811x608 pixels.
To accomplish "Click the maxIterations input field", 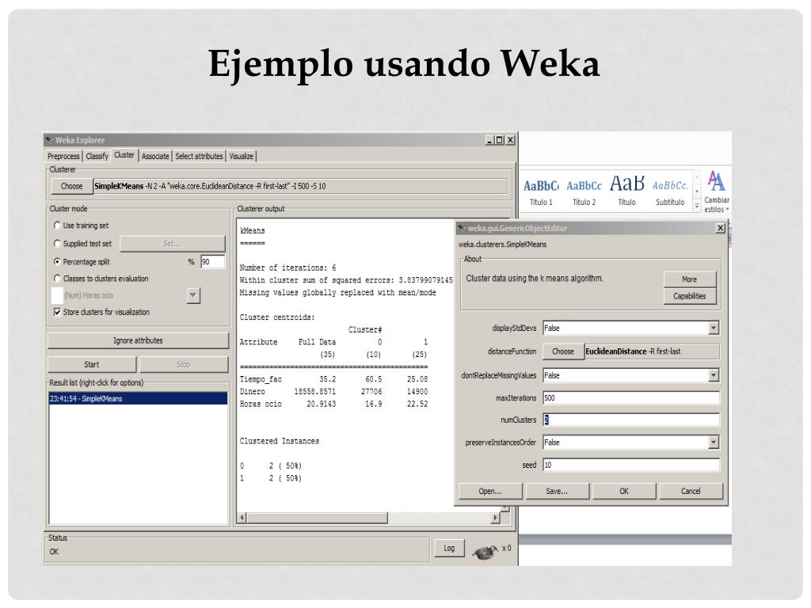I will coord(631,398).
